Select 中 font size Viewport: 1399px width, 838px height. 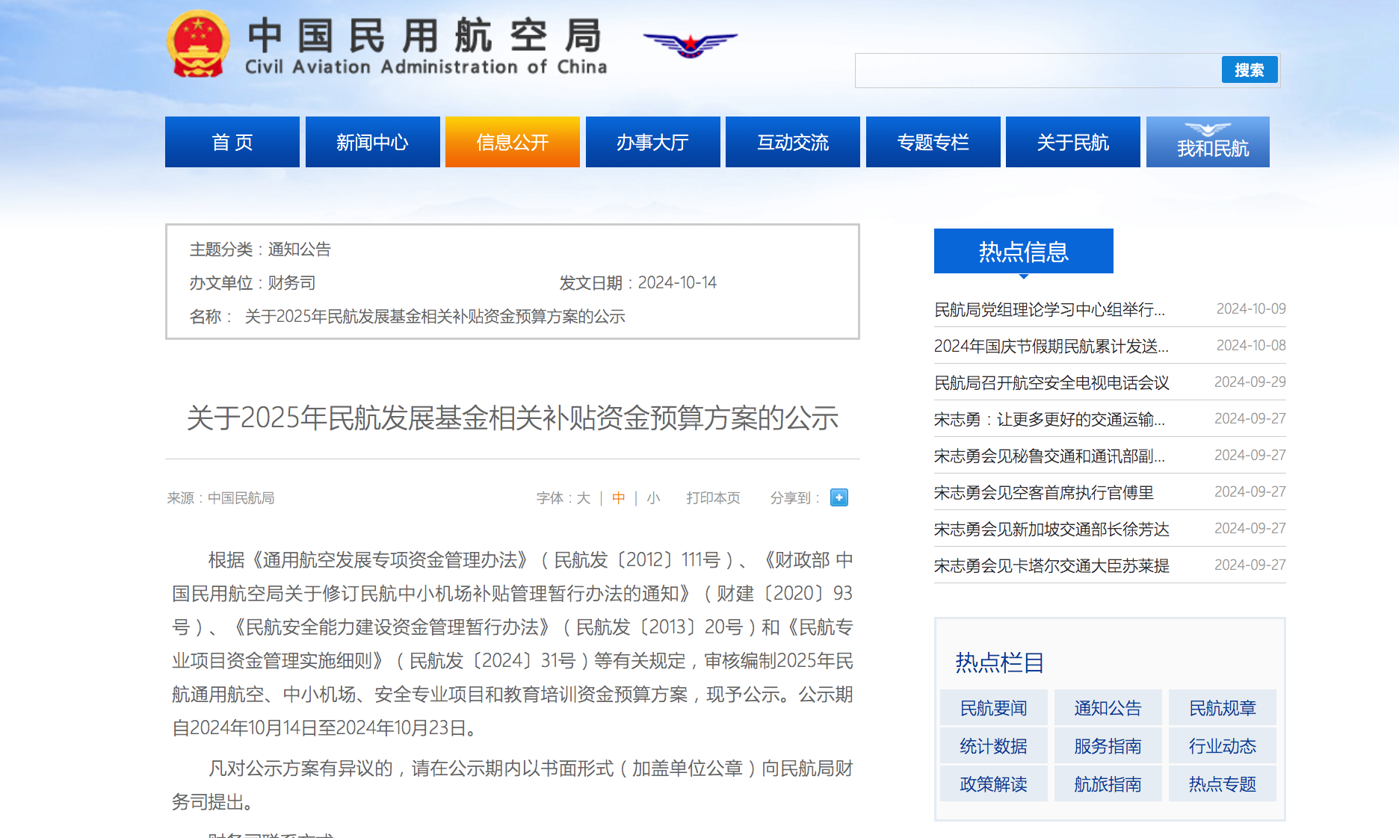[618, 497]
